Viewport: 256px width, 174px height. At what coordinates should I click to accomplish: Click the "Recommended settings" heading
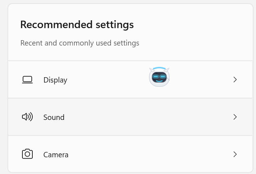tap(77, 25)
